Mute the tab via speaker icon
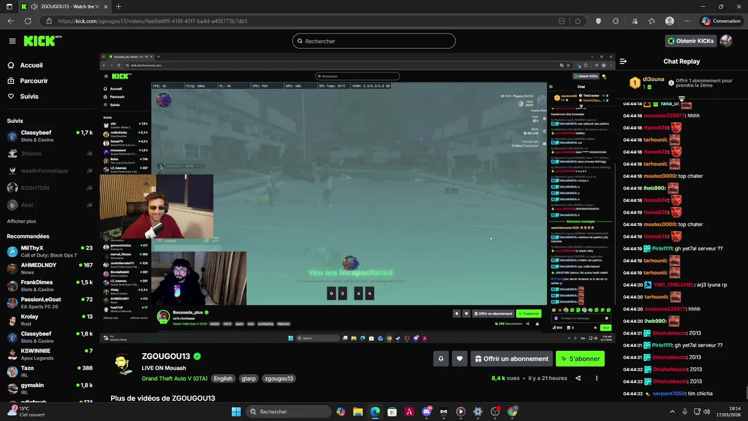The image size is (748, 421). pyautogui.click(x=34, y=6)
